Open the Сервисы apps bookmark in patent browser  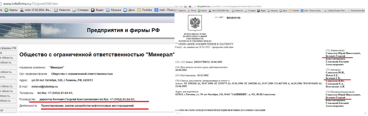click(x=181, y=10)
